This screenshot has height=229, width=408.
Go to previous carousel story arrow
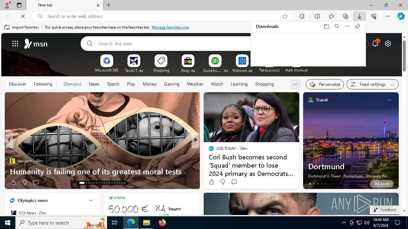(x=9, y=140)
